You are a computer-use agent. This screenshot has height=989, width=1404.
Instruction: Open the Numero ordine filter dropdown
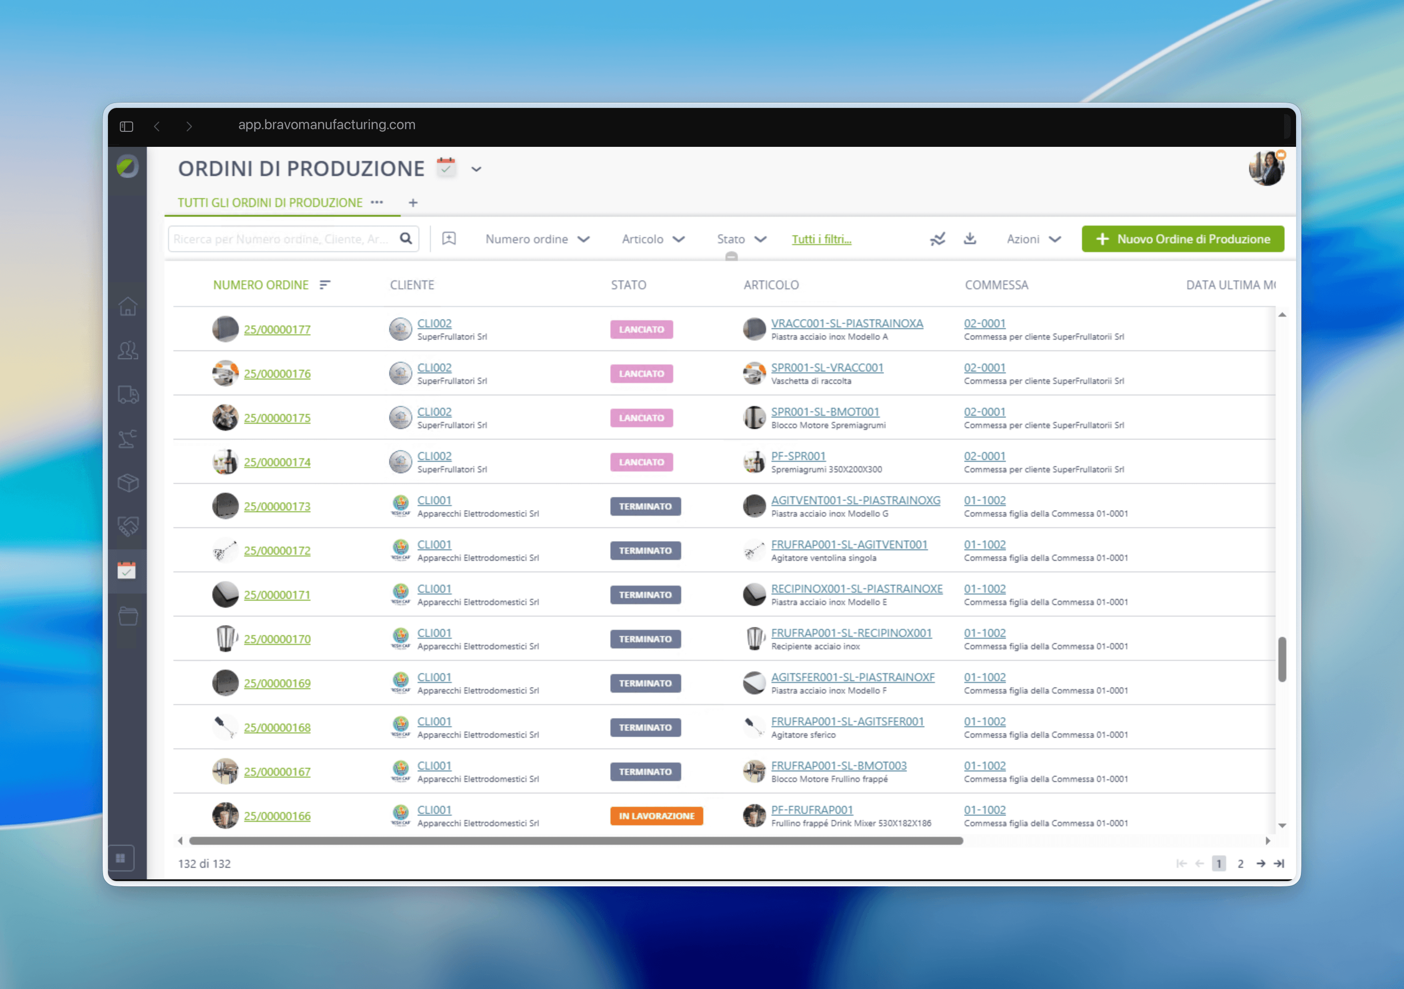537,239
